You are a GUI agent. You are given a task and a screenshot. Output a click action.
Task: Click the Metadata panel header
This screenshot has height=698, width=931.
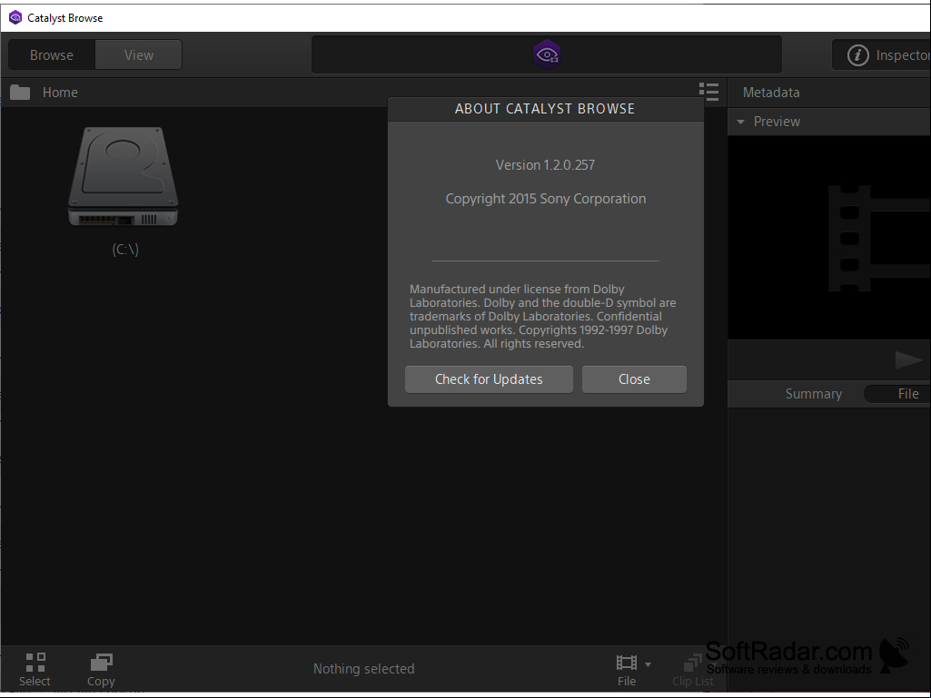click(771, 93)
